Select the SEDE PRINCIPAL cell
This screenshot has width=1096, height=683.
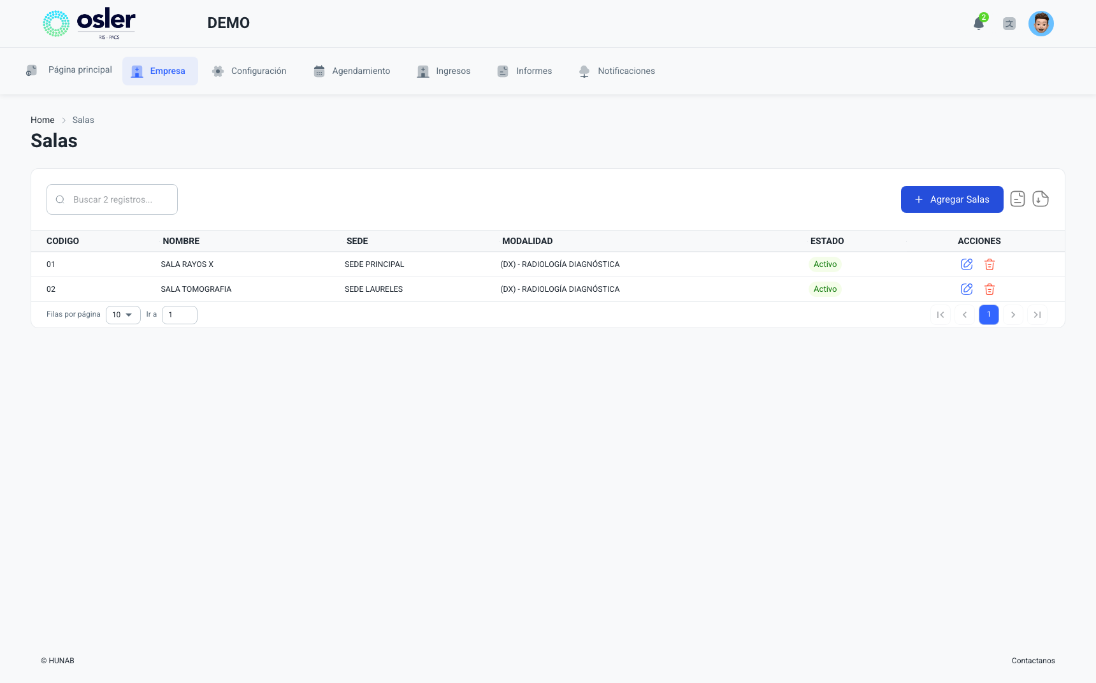point(374,264)
